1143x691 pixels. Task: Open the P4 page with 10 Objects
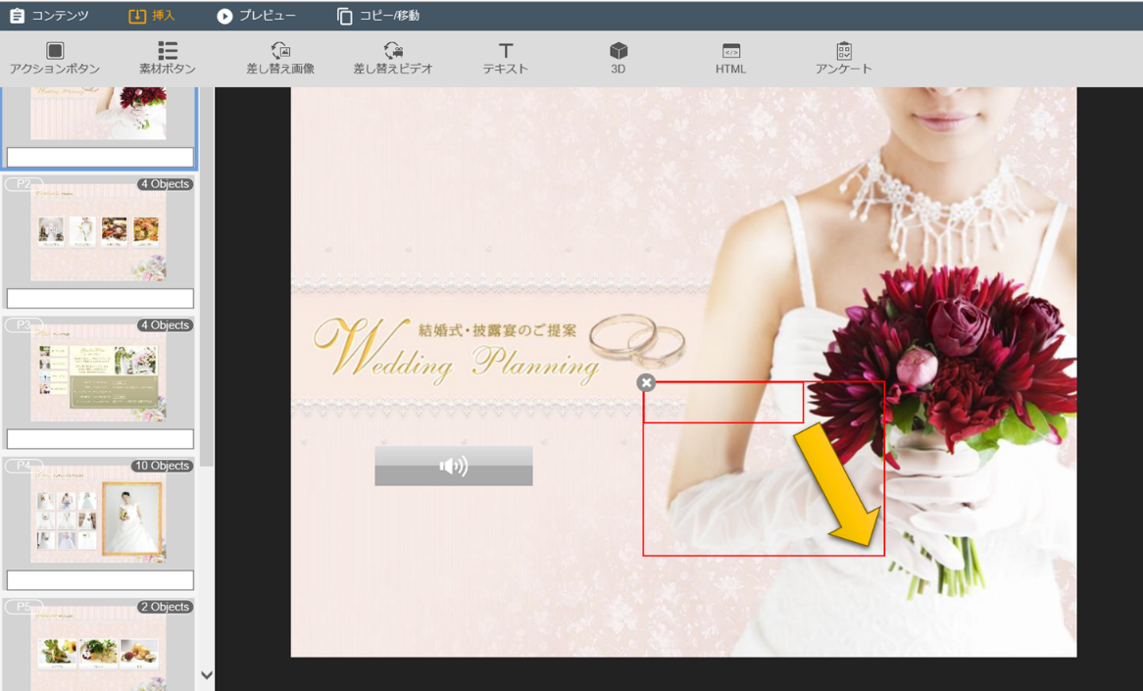[x=98, y=515]
